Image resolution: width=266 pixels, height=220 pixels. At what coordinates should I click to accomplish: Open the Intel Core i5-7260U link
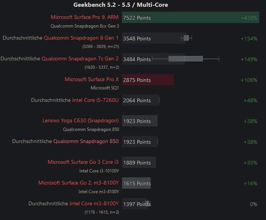coord(95,100)
